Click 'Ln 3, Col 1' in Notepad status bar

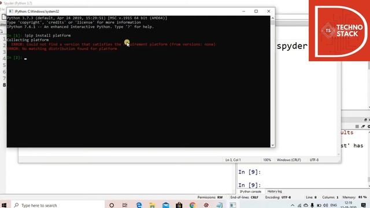(233, 160)
